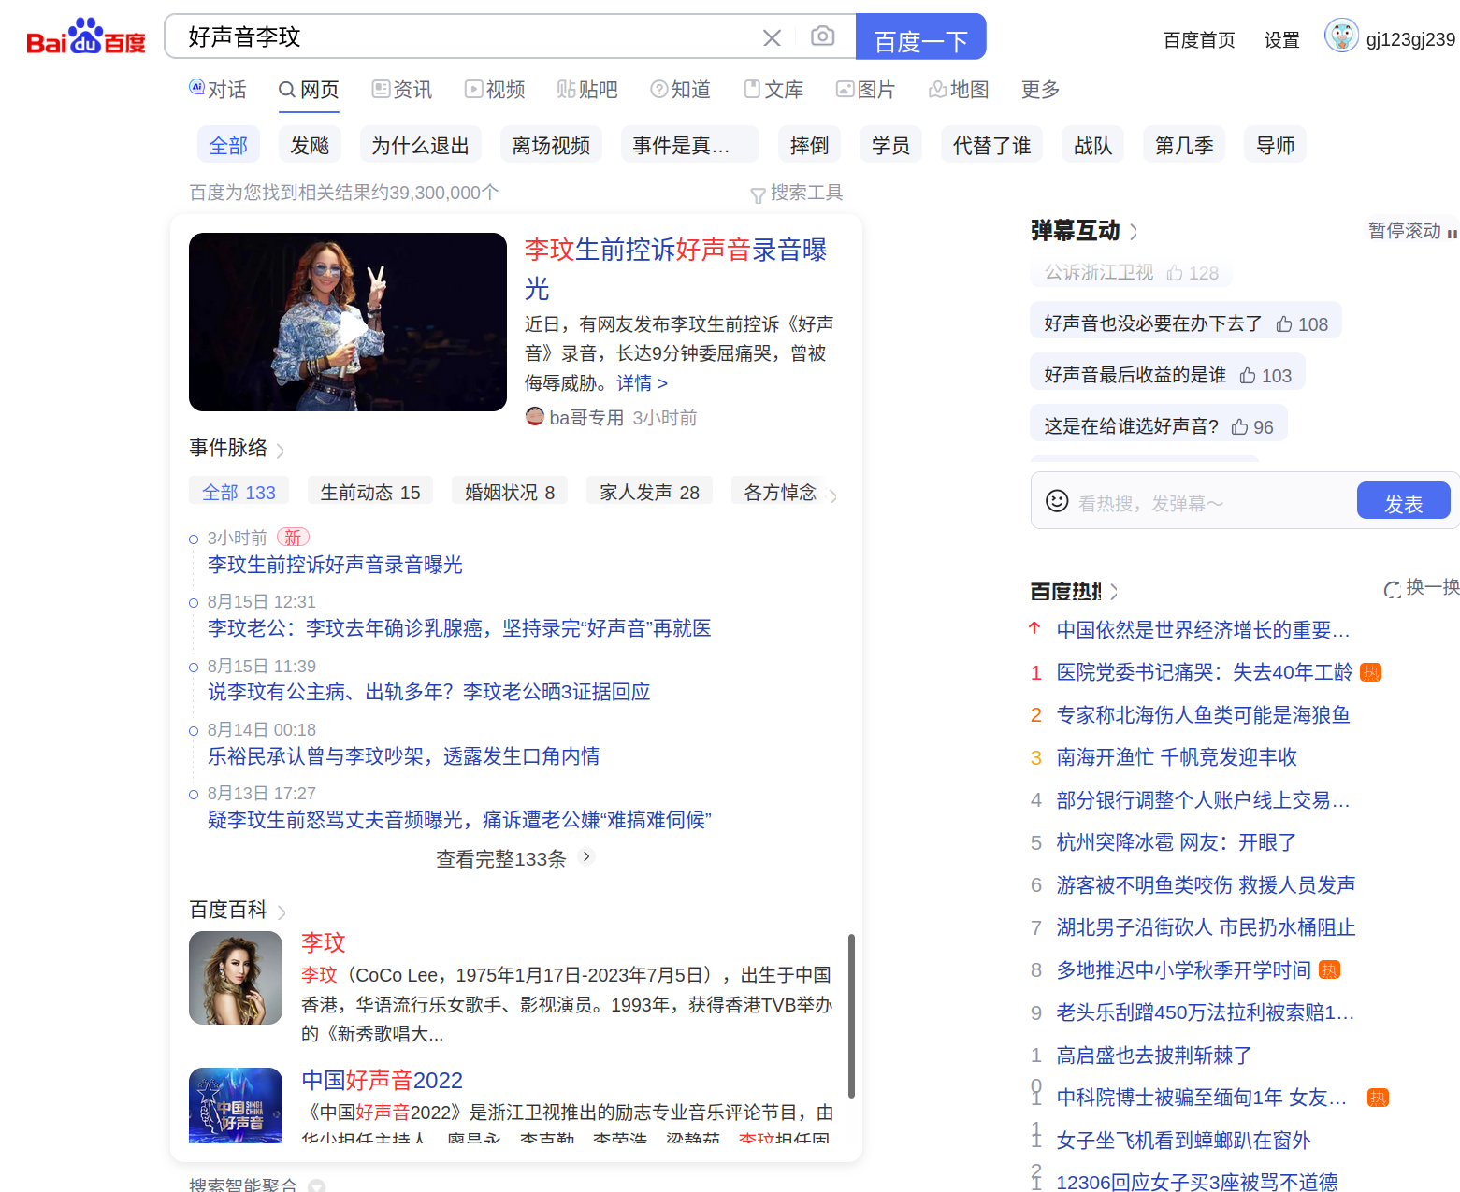Click the ba哥专用 author avatar icon
This screenshot has height=1192, width=1460.
click(535, 417)
